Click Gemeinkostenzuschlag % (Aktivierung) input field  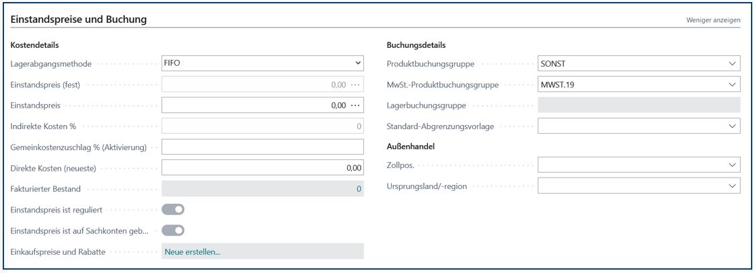pos(262,147)
